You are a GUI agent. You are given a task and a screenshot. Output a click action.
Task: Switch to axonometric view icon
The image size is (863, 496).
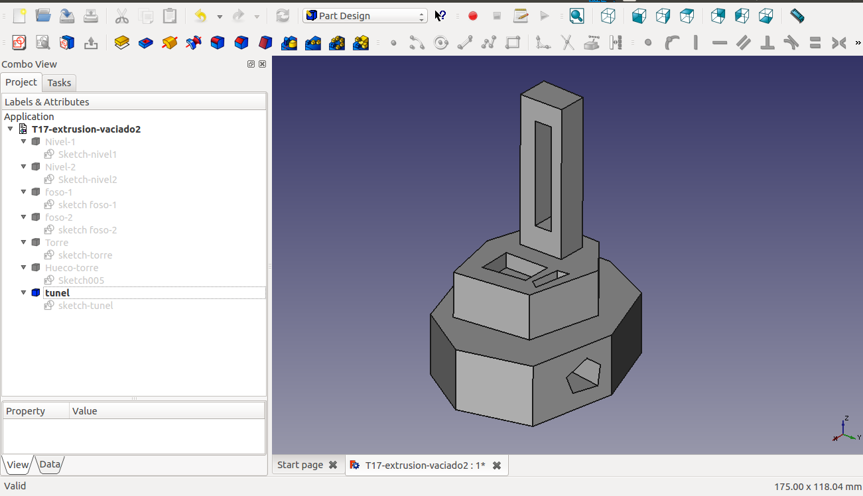(608, 16)
